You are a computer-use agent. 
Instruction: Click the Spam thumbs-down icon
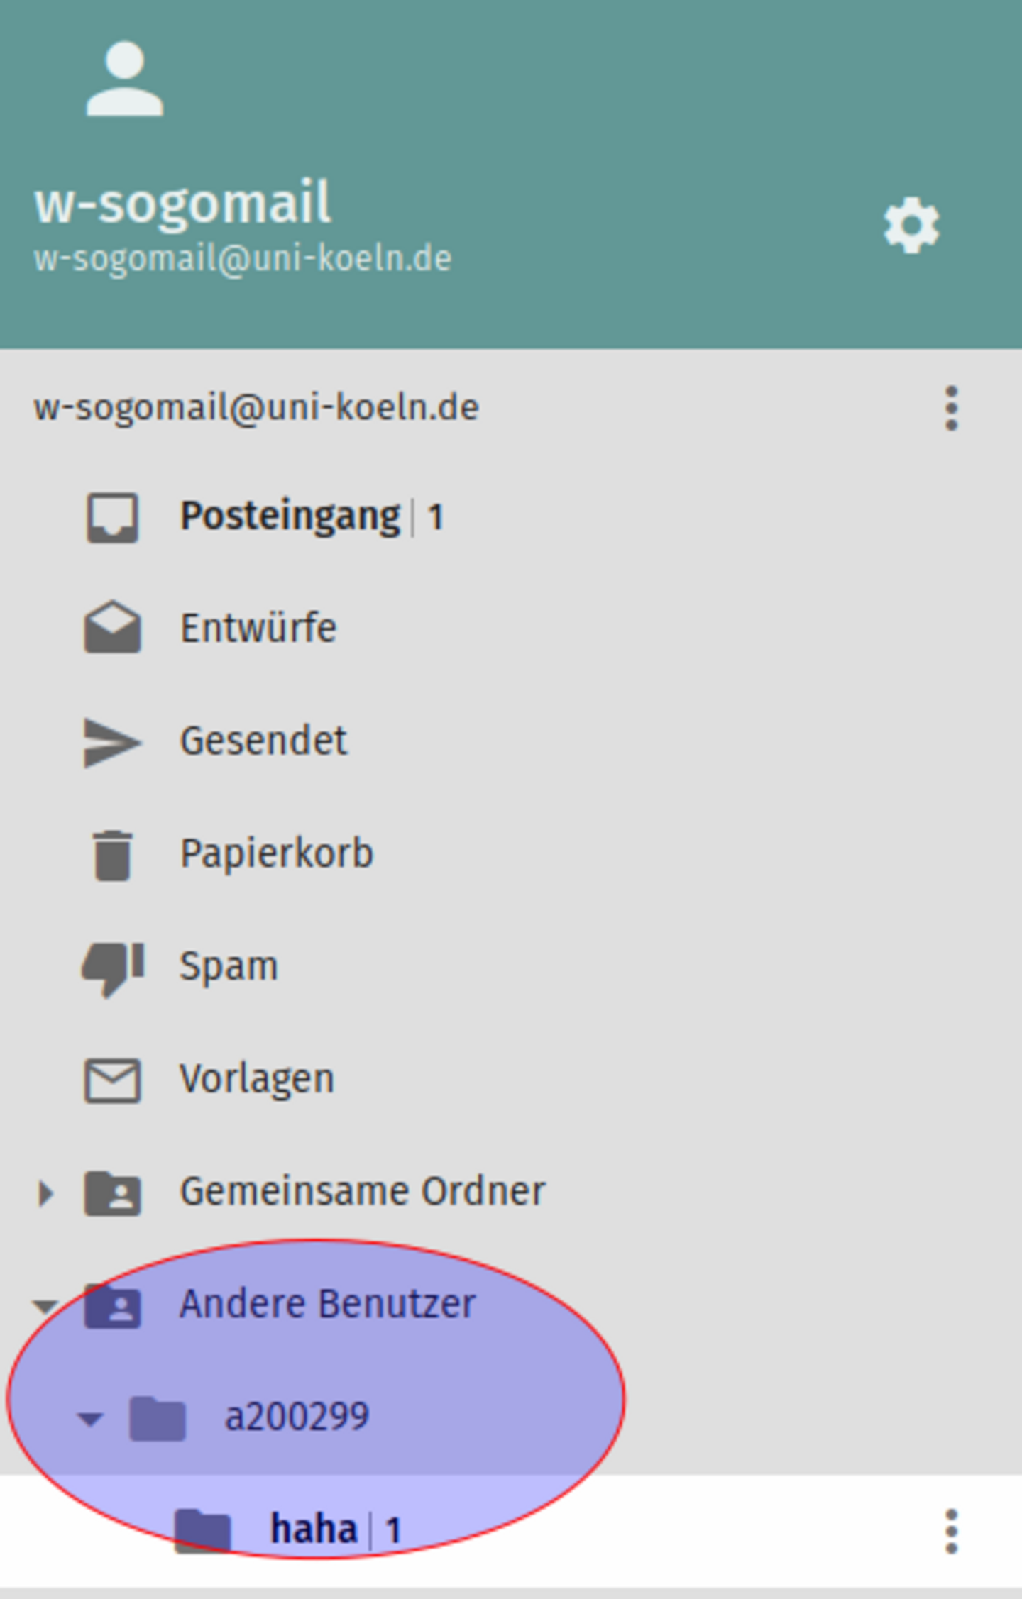click(112, 969)
